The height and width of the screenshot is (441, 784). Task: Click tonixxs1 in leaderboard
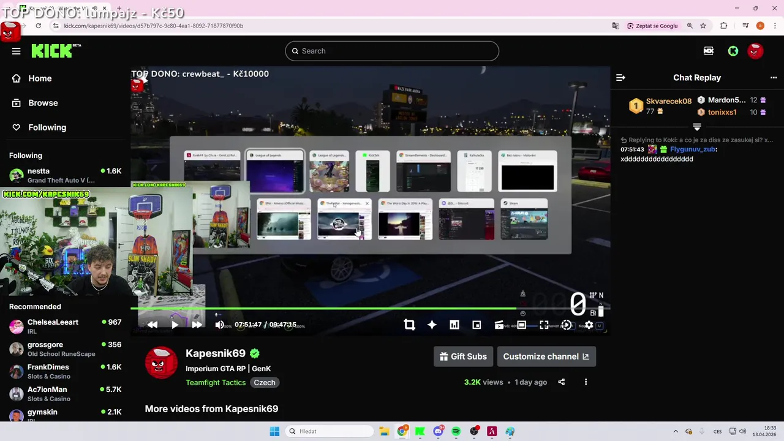tap(722, 112)
